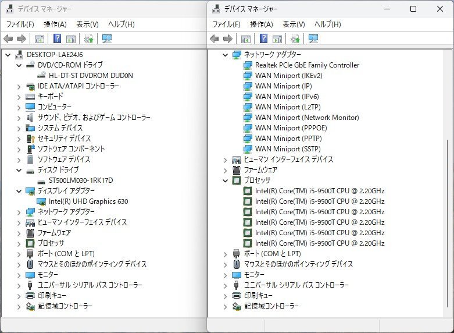Screen dimensions: 454x333
Task: Select WAN Miniport (PPTP) text
Action: [x=288, y=139]
